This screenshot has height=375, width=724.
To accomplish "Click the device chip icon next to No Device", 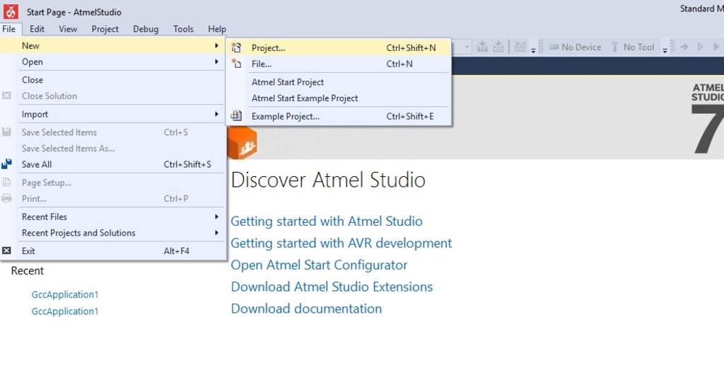I will pos(554,47).
